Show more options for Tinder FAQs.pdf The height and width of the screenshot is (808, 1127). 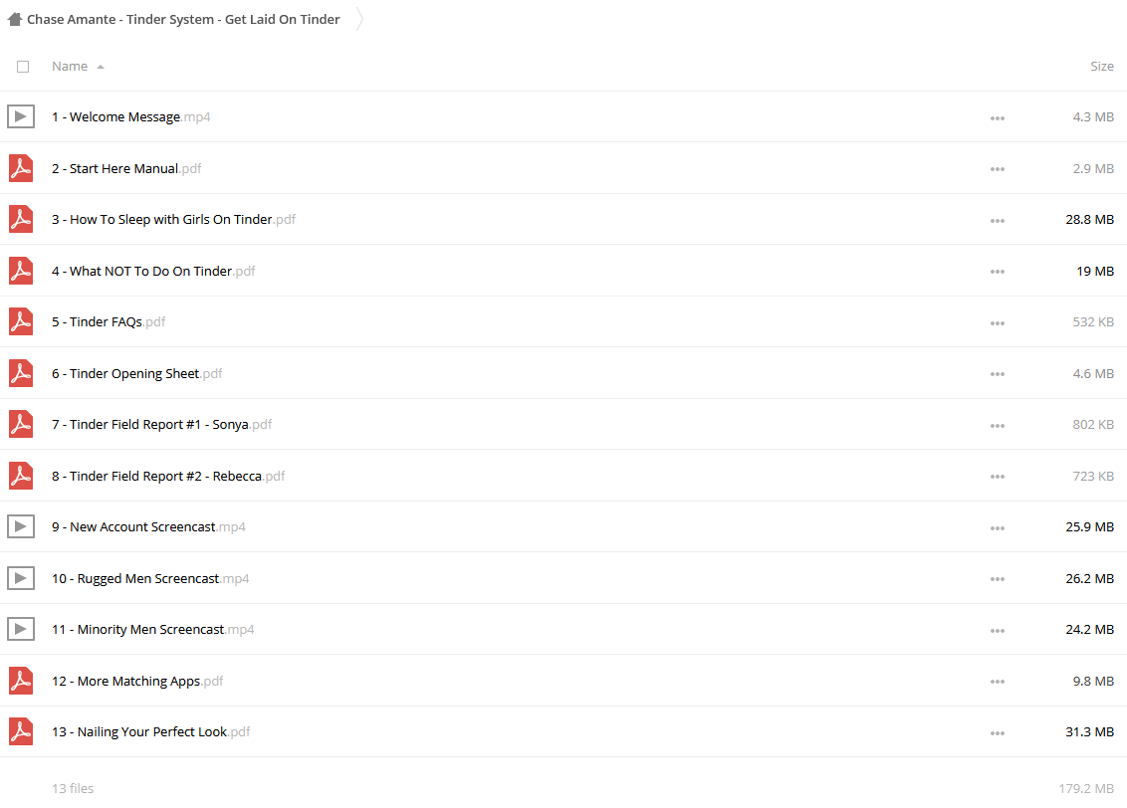coord(997,323)
